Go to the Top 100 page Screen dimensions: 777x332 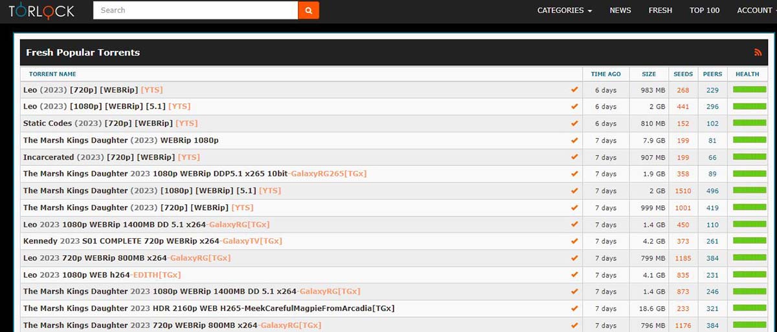(704, 10)
